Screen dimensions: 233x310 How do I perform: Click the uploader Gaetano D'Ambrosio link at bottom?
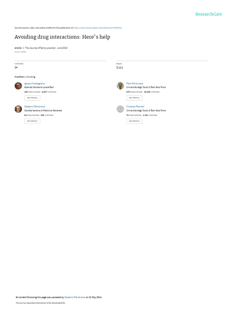tap(75, 297)
